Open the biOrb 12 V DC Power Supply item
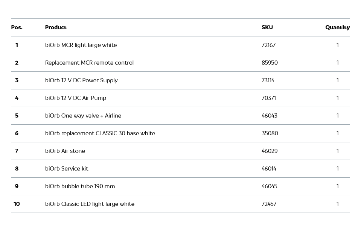The height and width of the screenshot is (231, 361). click(x=81, y=80)
